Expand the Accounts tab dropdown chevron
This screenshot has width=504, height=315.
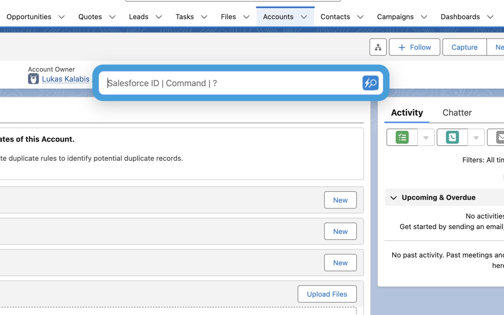point(304,17)
